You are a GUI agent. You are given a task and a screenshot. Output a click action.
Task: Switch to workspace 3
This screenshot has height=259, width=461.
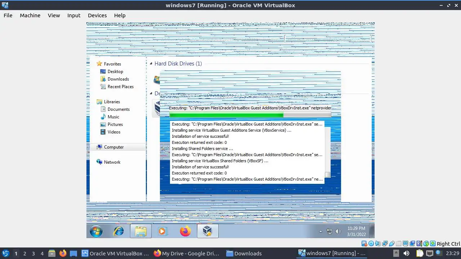pyautogui.click(x=33, y=254)
